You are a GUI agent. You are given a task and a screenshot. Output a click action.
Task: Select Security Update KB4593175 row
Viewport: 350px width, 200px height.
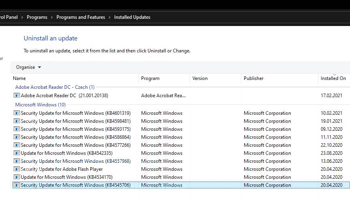pyautogui.click(x=181, y=129)
